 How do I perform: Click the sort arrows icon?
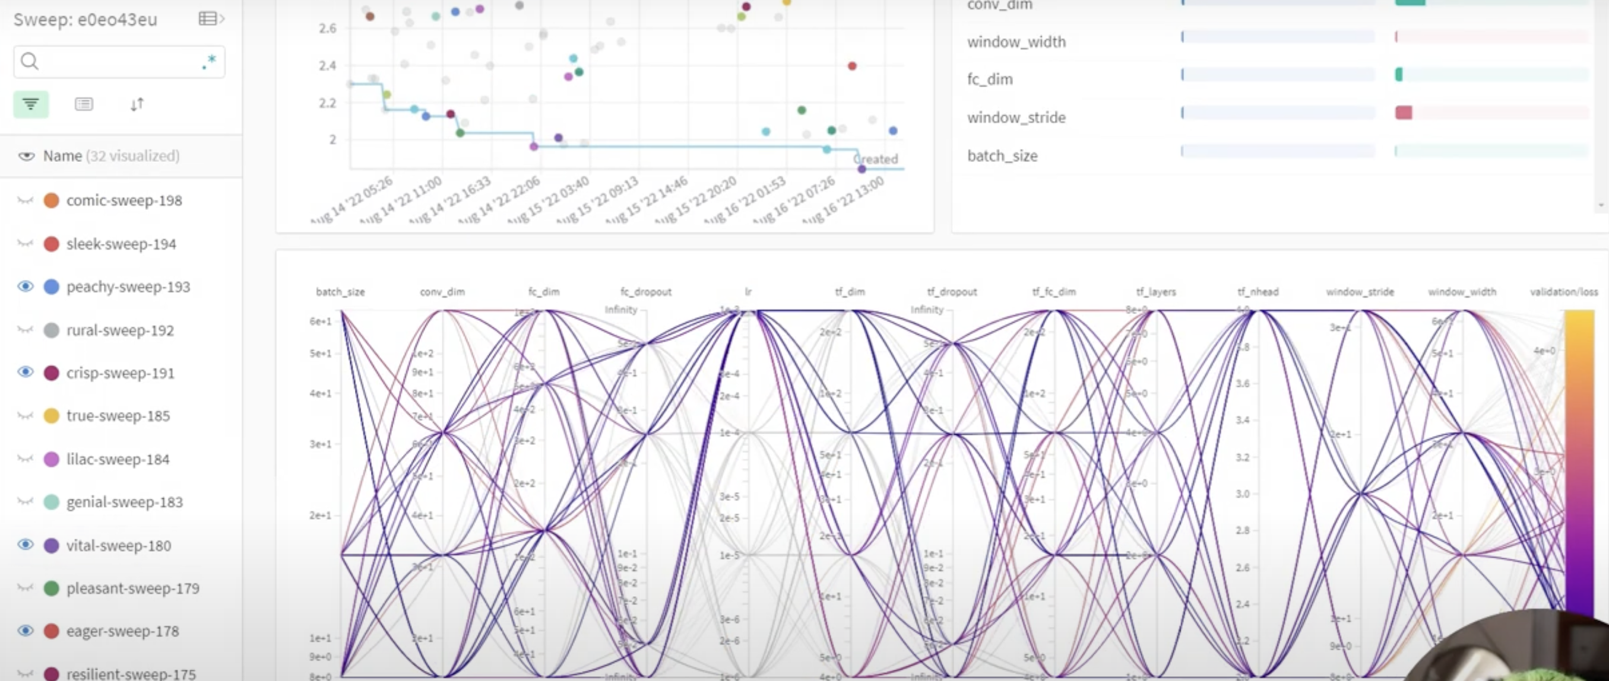[137, 104]
